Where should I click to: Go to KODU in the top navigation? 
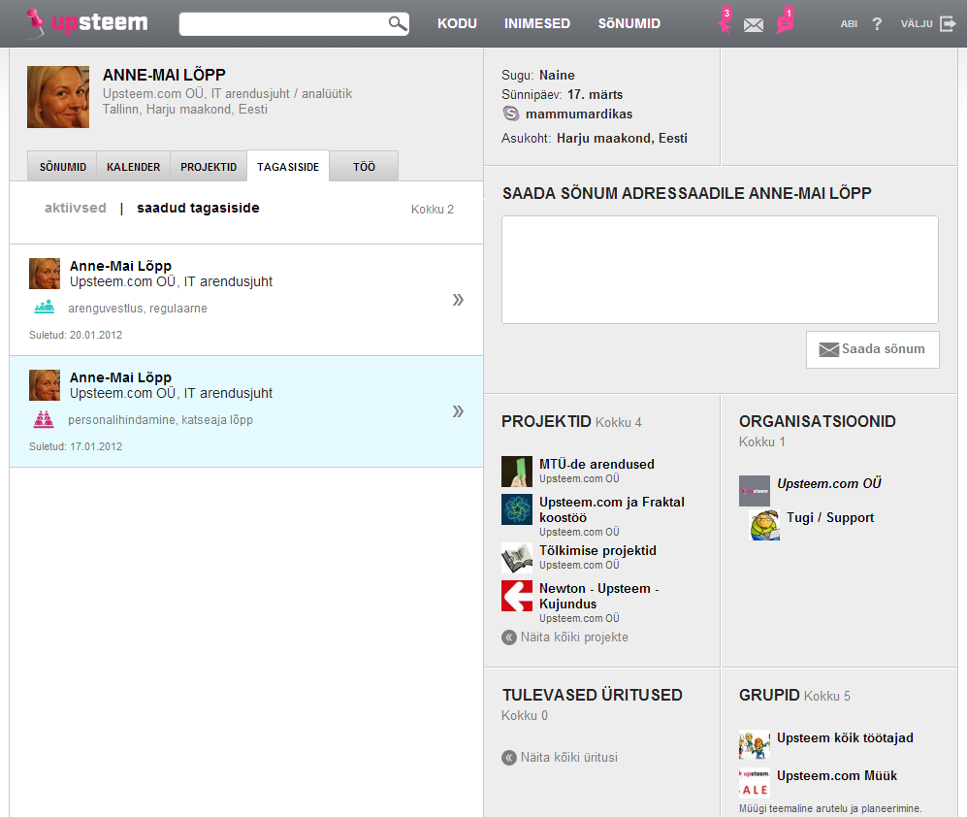coord(457,23)
